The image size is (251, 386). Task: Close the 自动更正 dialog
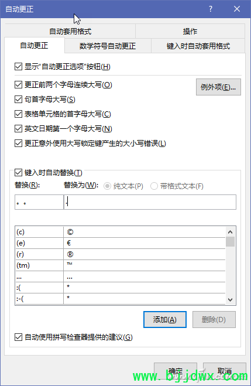[x=237, y=9]
